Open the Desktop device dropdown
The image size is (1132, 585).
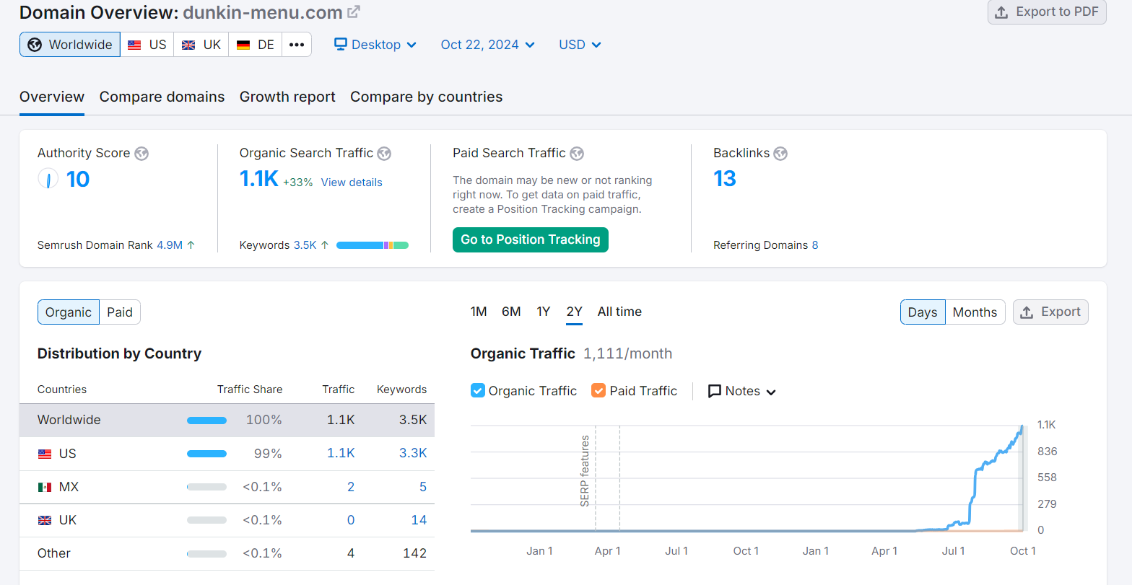click(x=375, y=45)
